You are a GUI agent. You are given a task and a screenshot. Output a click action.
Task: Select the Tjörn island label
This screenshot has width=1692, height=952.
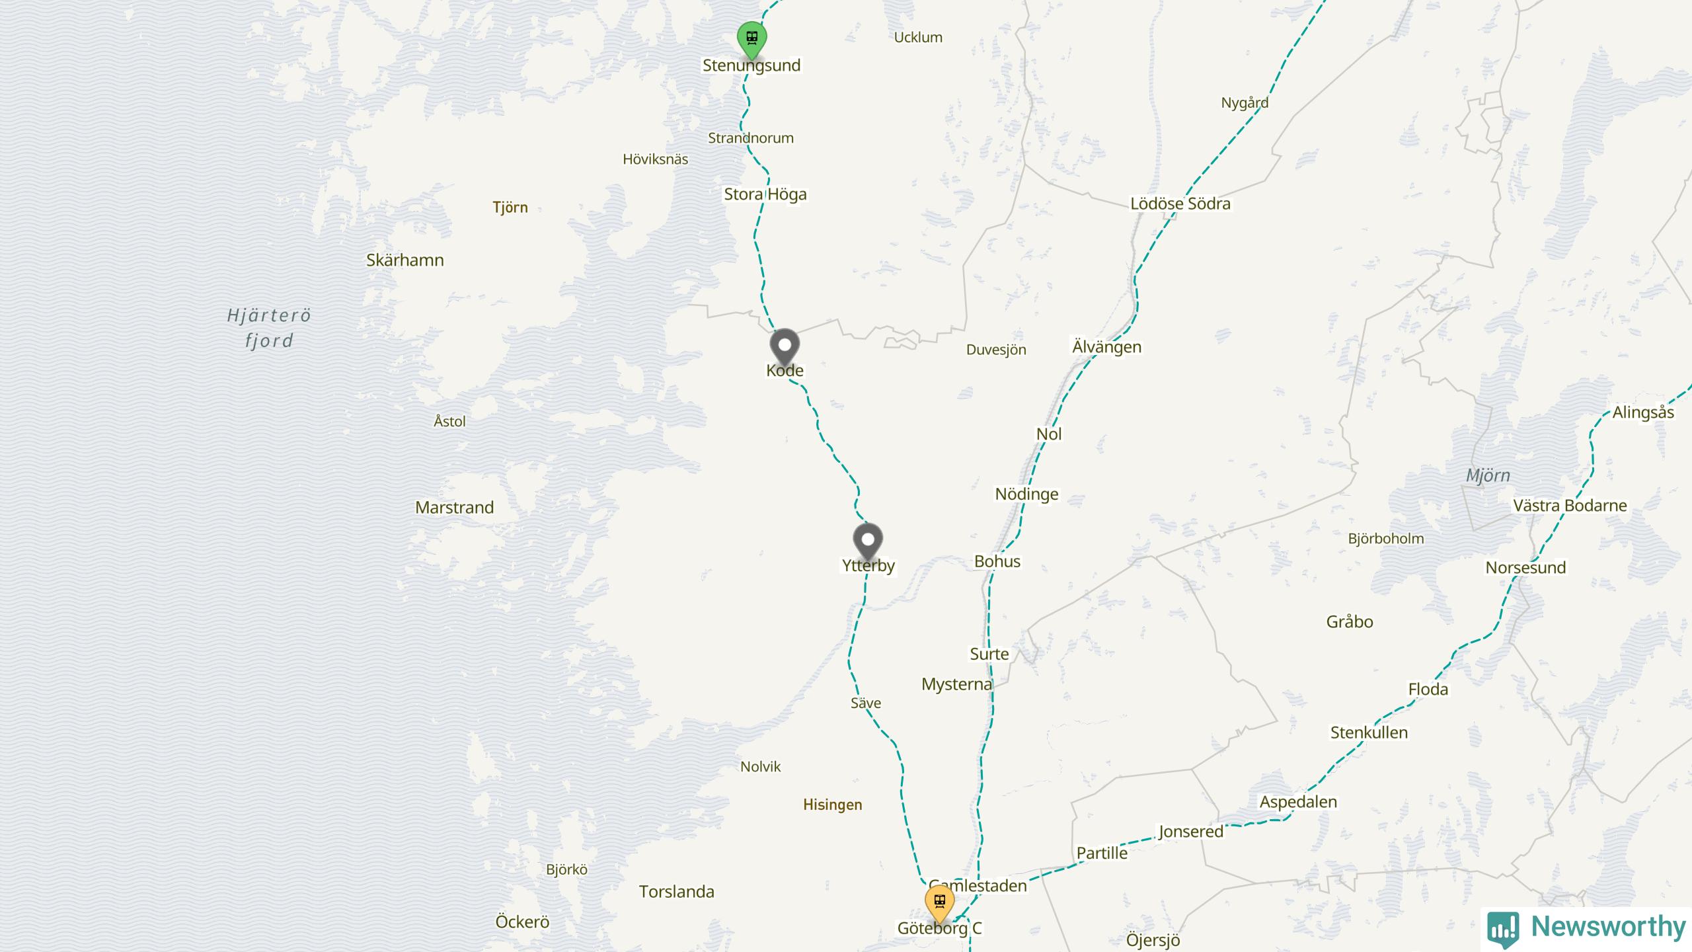(x=510, y=208)
